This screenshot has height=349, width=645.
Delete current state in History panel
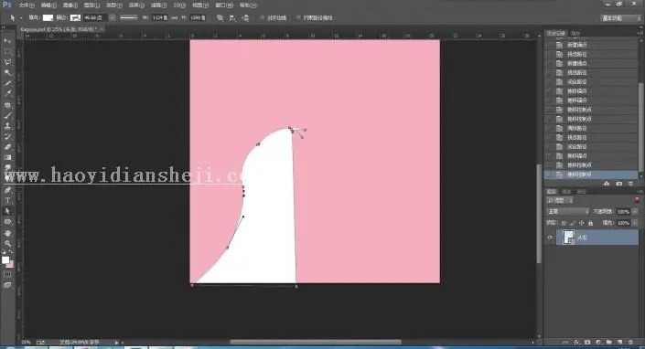pyautogui.click(x=631, y=184)
